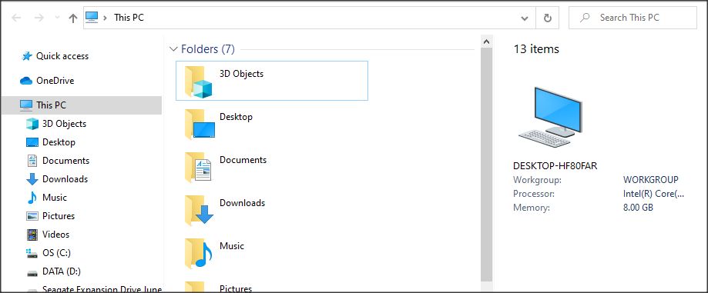The image size is (708, 293).
Task: Click the 8.00 GB memory value
Action: tap(638, 208)
